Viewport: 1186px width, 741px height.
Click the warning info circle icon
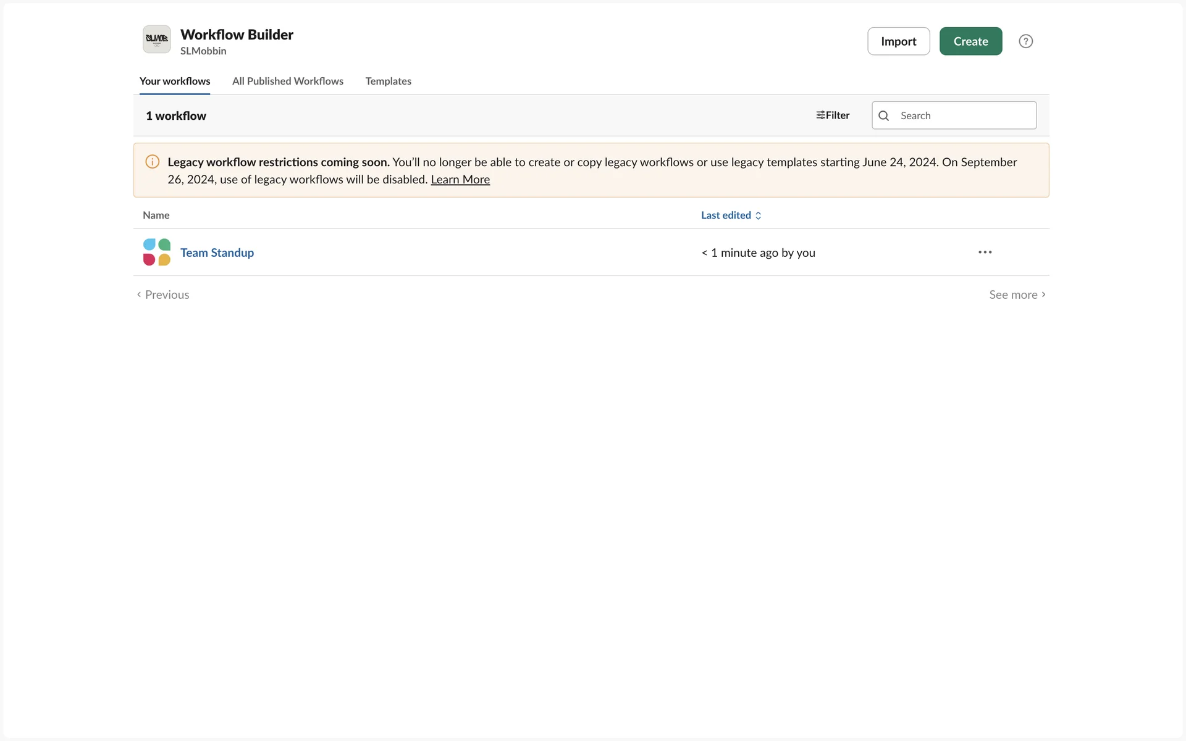[152, 162]
